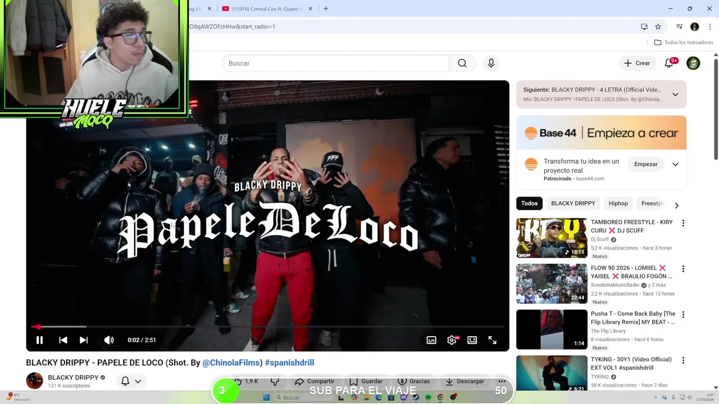Viewport: 719px width, 404px height.
Task: Open a new browser tab
Action: click(326, 8)
